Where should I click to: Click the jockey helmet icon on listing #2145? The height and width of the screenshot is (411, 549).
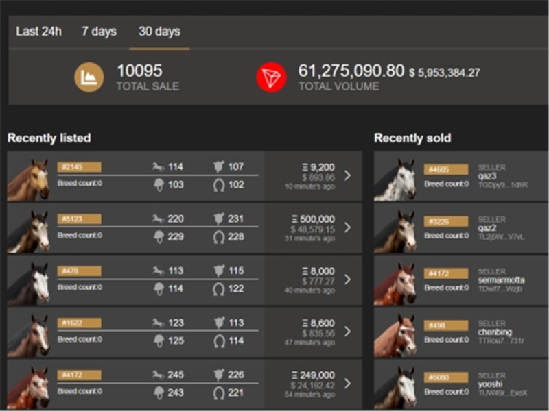pyautogui.click(x=158, y=184)
